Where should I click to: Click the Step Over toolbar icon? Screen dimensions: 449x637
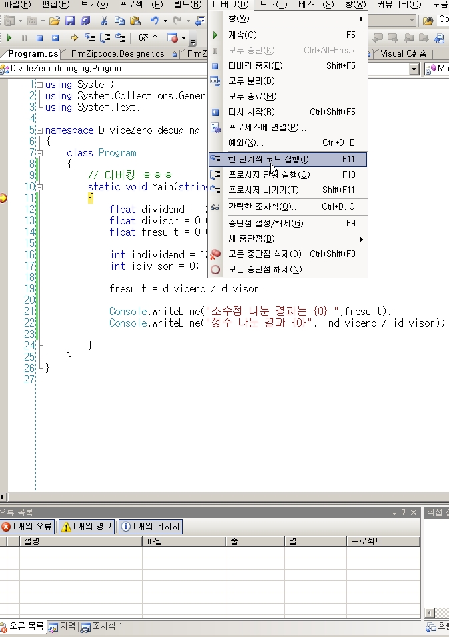coord(105,38)
